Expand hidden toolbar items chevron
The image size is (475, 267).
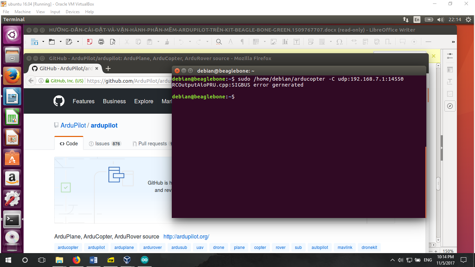point(453,42)
